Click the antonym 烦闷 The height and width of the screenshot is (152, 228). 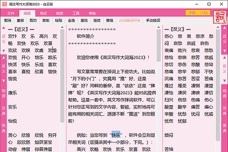click(x=169, y=135)
